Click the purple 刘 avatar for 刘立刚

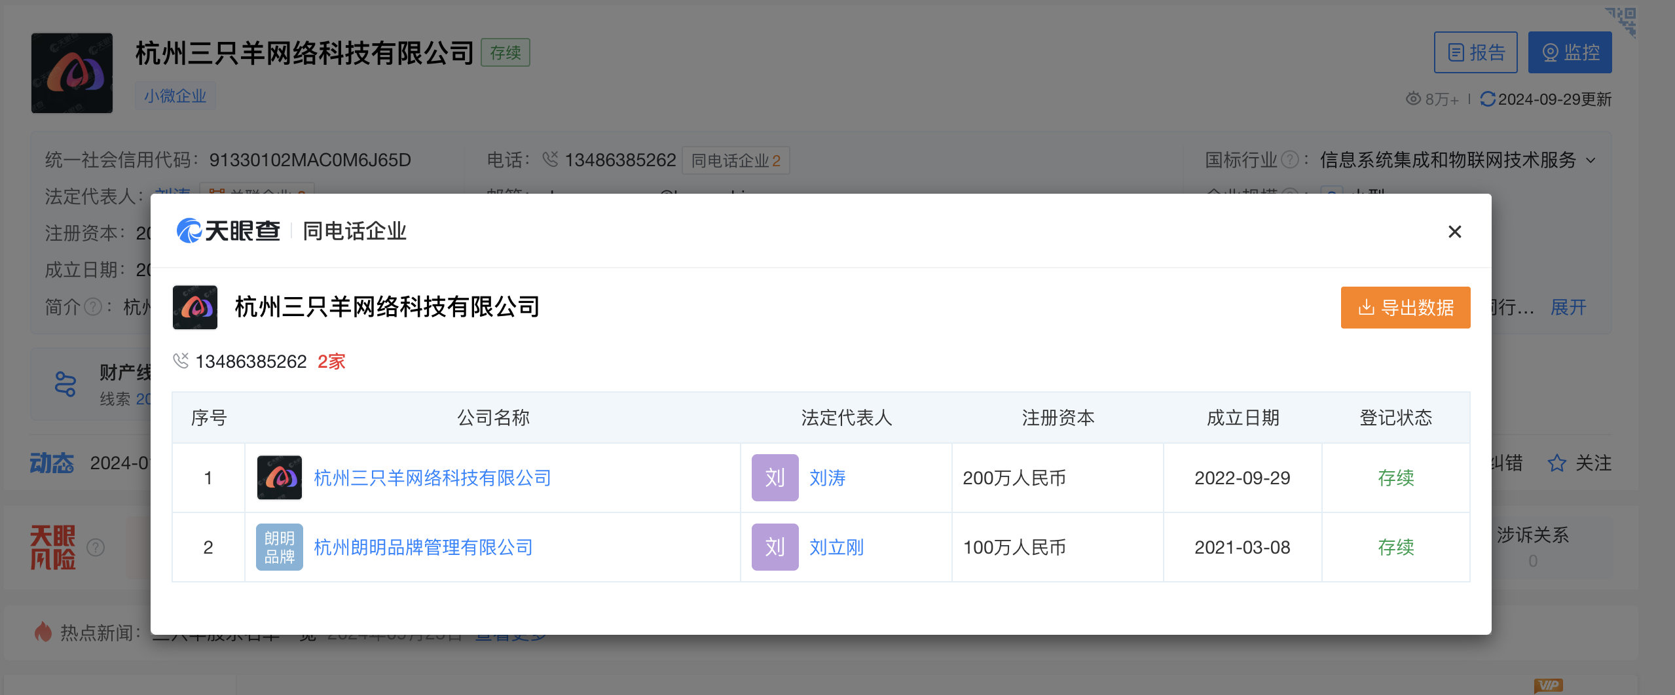coord(775,547)
